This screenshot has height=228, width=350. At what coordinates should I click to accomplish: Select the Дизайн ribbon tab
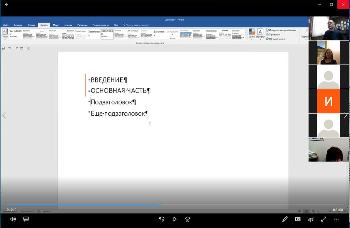[x=44, y=25]
